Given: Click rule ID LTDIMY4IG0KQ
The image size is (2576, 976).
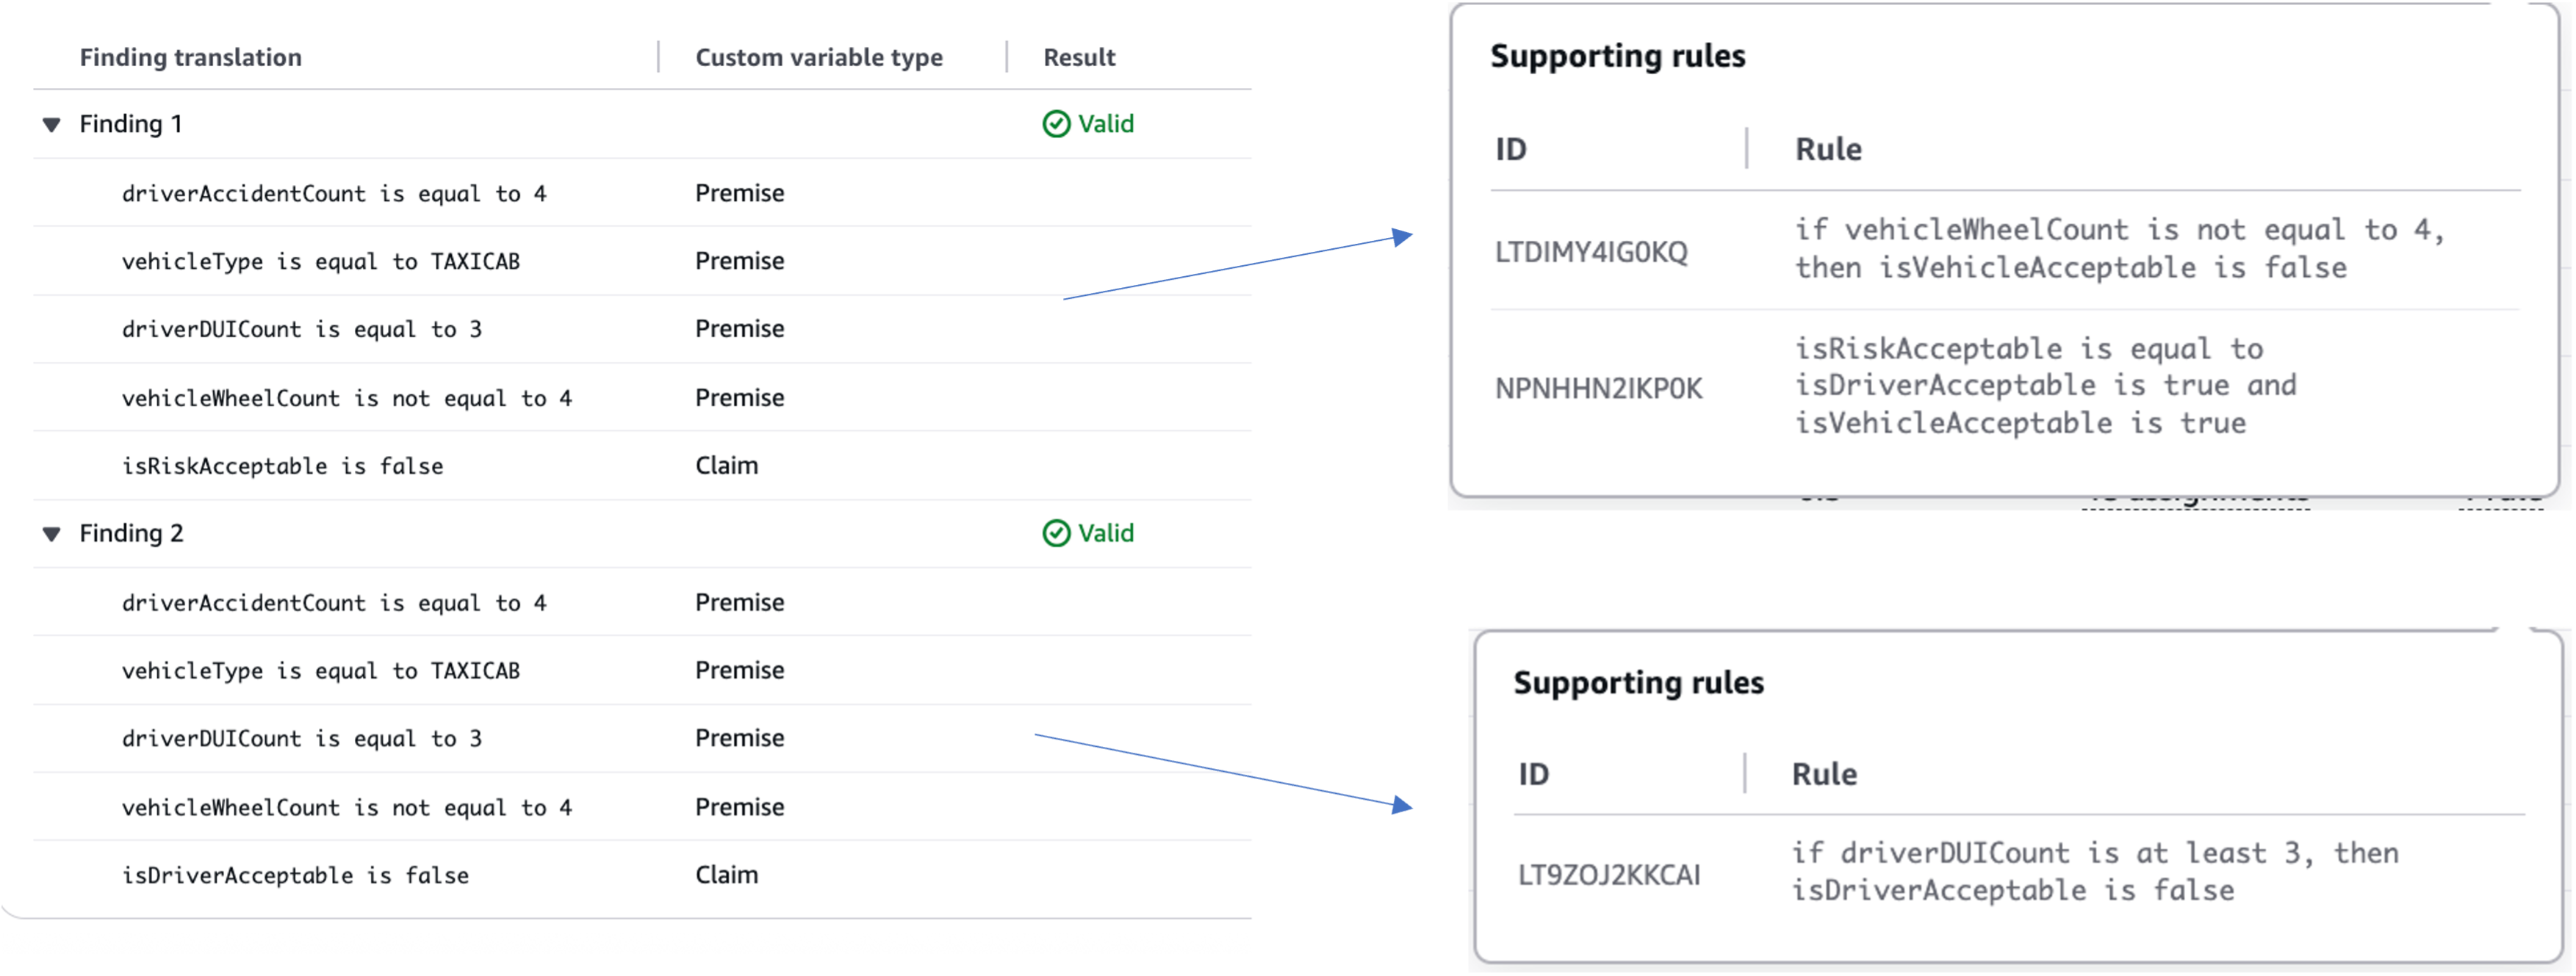Looking at the screenshot, I should [1590, 252].
